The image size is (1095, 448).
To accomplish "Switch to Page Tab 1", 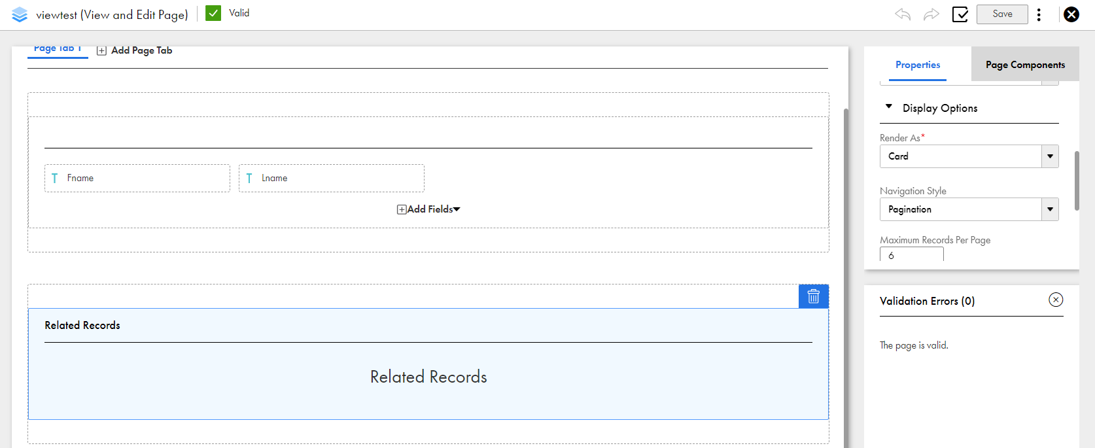I will [58, 50].
